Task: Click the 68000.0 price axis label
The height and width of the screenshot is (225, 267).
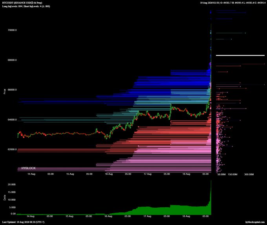Action: click(12, 60)
